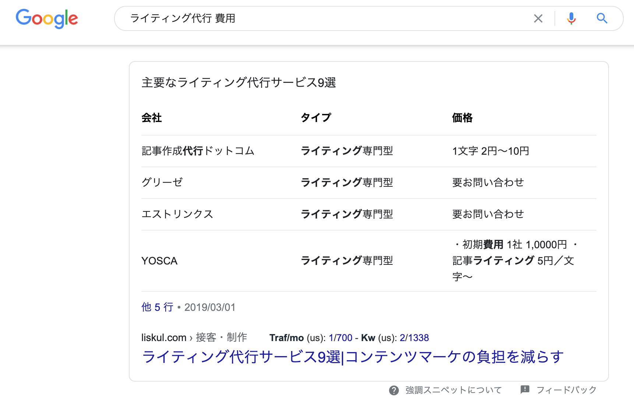
Task: Select ライティング専門型 in the YOSCA row
Action: [347, 261]
